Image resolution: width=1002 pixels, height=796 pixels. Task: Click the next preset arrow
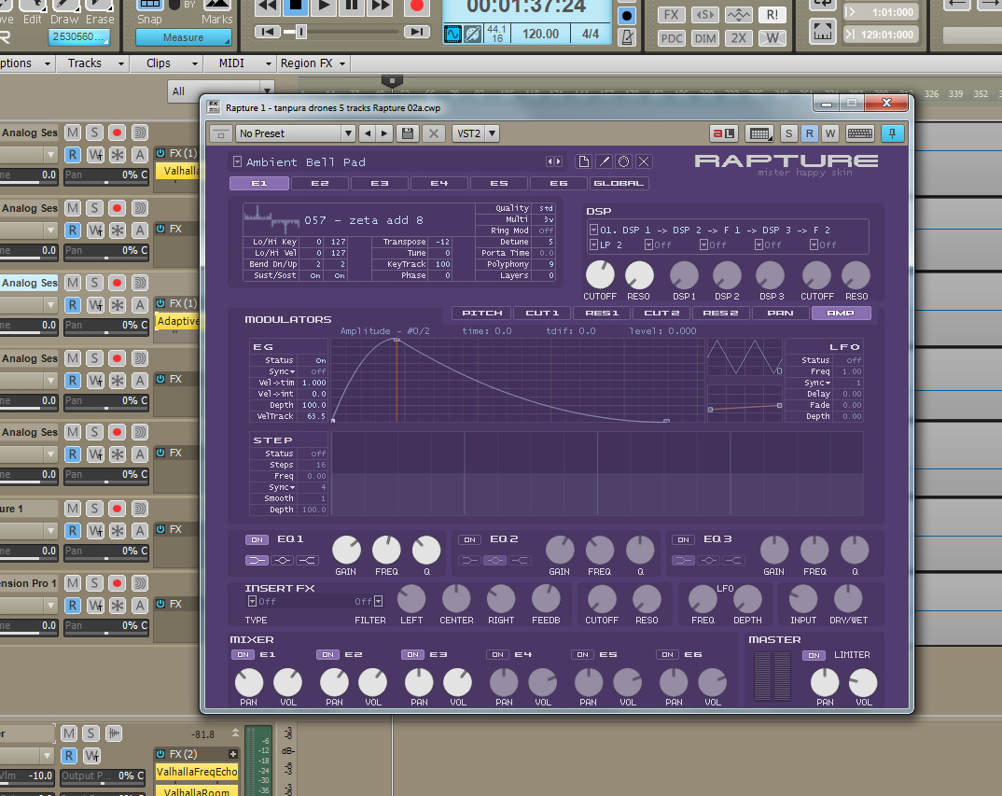point(384,133)
